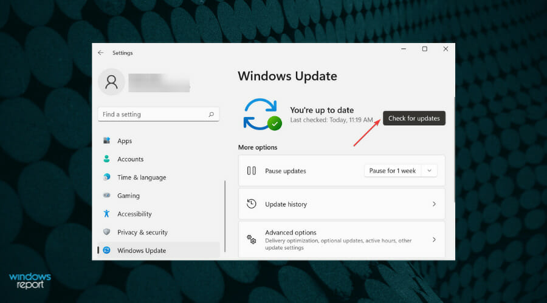Click the 'You're up to date' text
This screenshot has height=303, width=547.
[322, 110]
